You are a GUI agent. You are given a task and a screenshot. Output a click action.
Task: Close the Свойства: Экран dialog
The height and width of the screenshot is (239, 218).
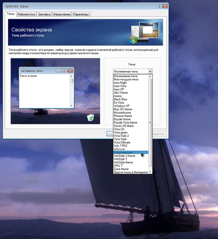[x=165, y=6]
